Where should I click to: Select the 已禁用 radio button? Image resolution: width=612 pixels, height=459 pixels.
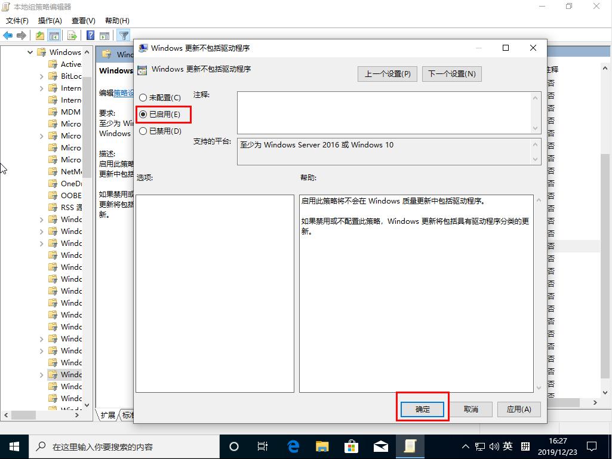pos(142,131)
